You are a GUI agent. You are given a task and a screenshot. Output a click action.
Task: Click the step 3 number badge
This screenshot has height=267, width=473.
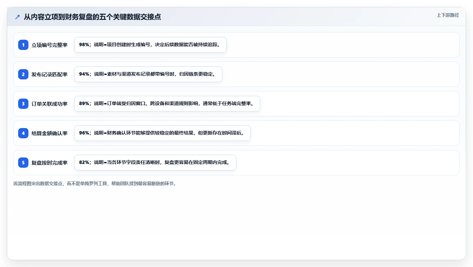pos(23,104)
